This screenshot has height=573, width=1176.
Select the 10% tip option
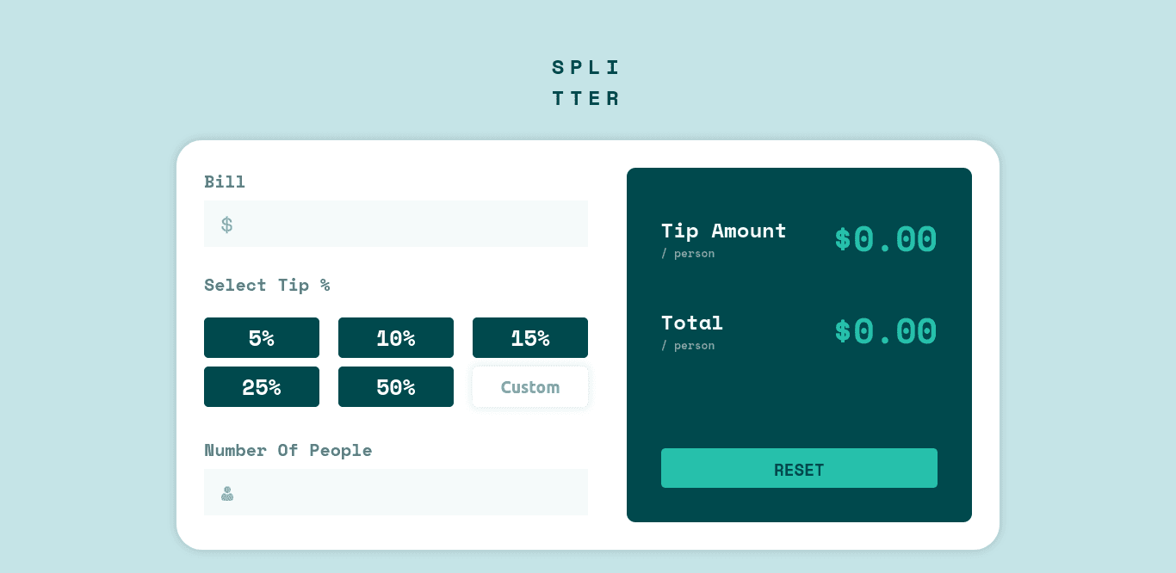click(396, 337)
